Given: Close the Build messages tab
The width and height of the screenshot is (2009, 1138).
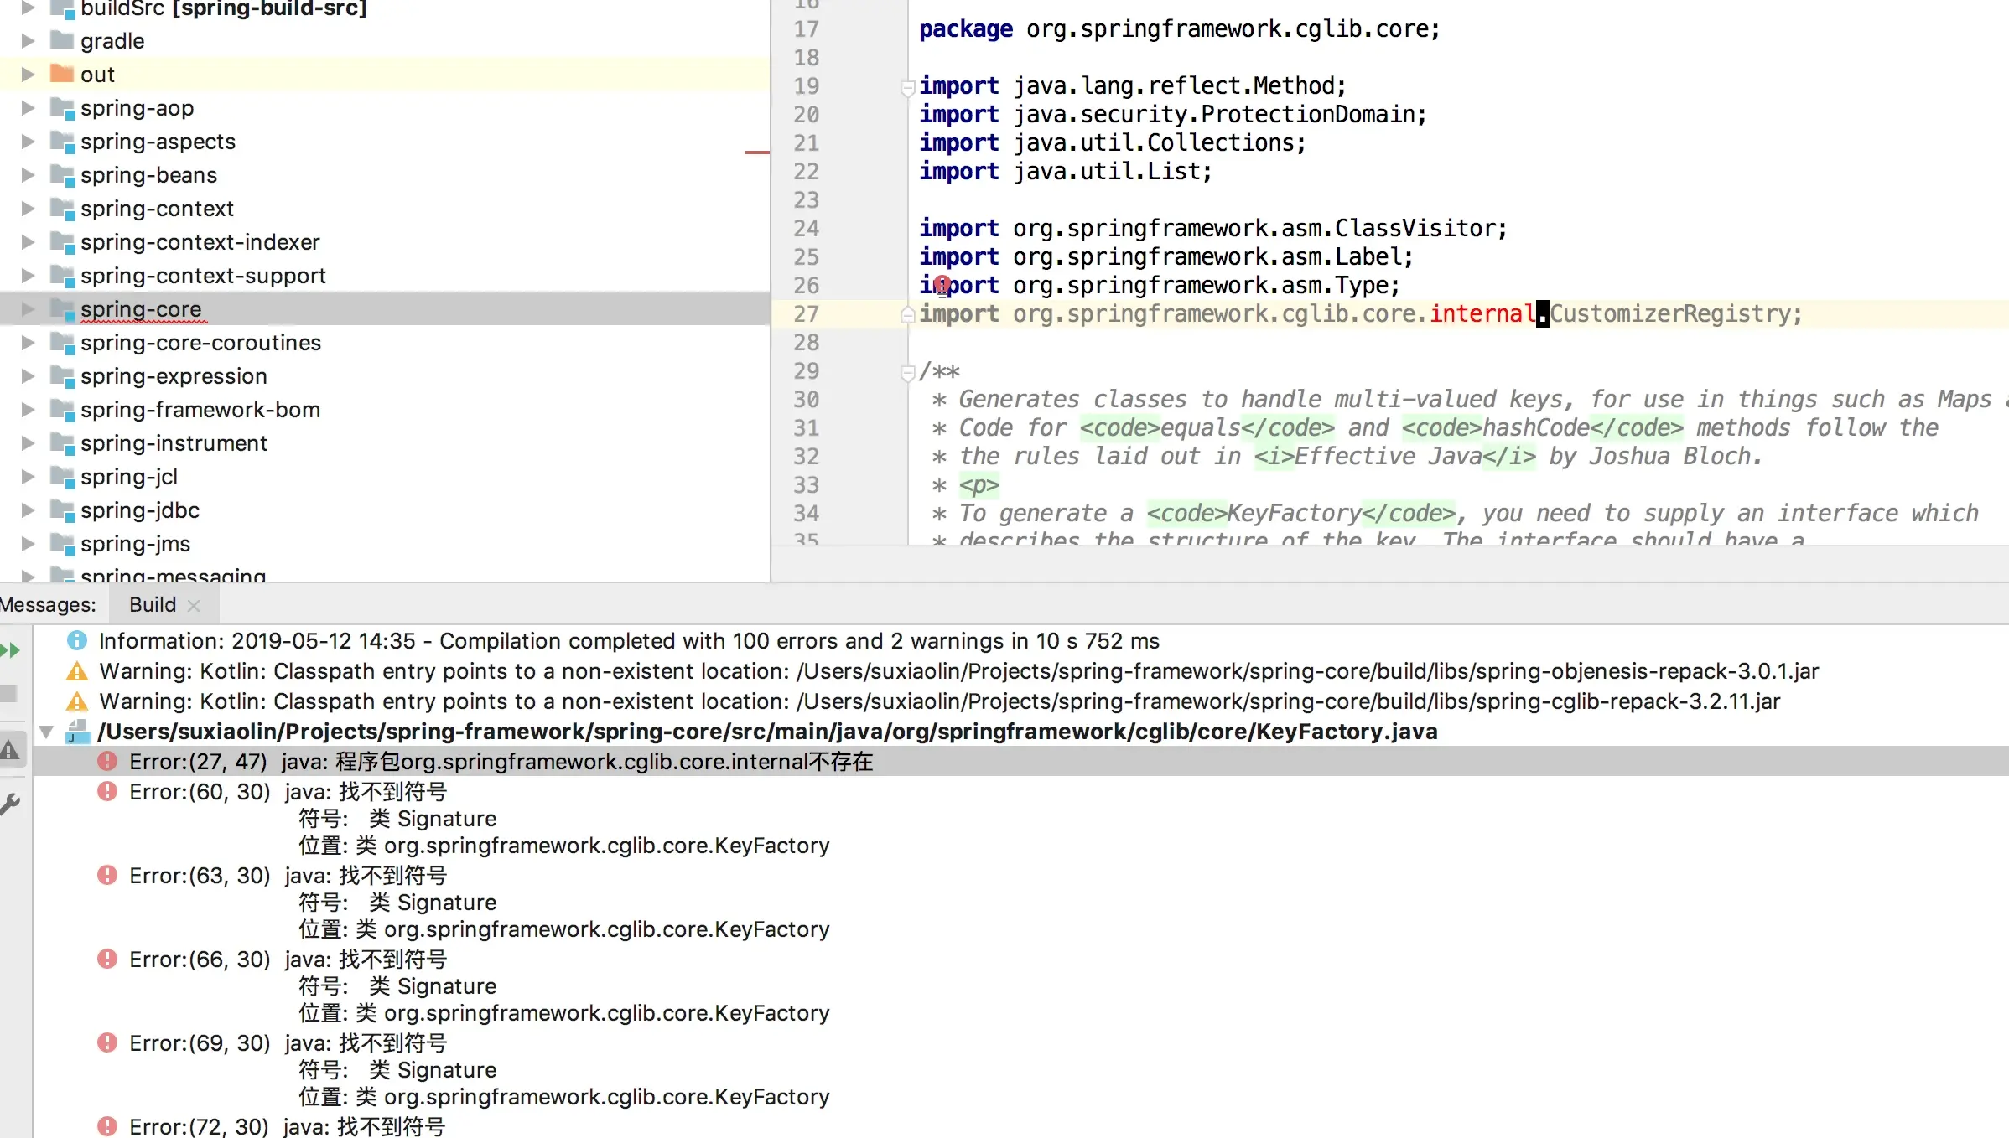Looking at the screenshot, I should 194,605.
